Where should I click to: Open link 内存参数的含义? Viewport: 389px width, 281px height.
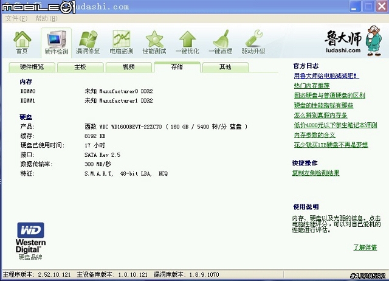click(x=315, y=135)
